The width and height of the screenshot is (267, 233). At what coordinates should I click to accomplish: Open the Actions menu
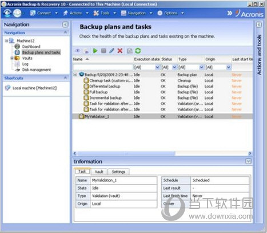[x=76, y=13]
